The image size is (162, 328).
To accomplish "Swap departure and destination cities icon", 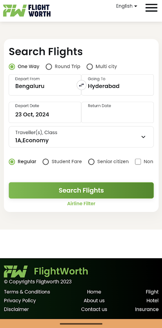I will [81, 85].
